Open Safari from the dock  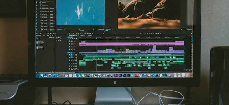point(54,75)
